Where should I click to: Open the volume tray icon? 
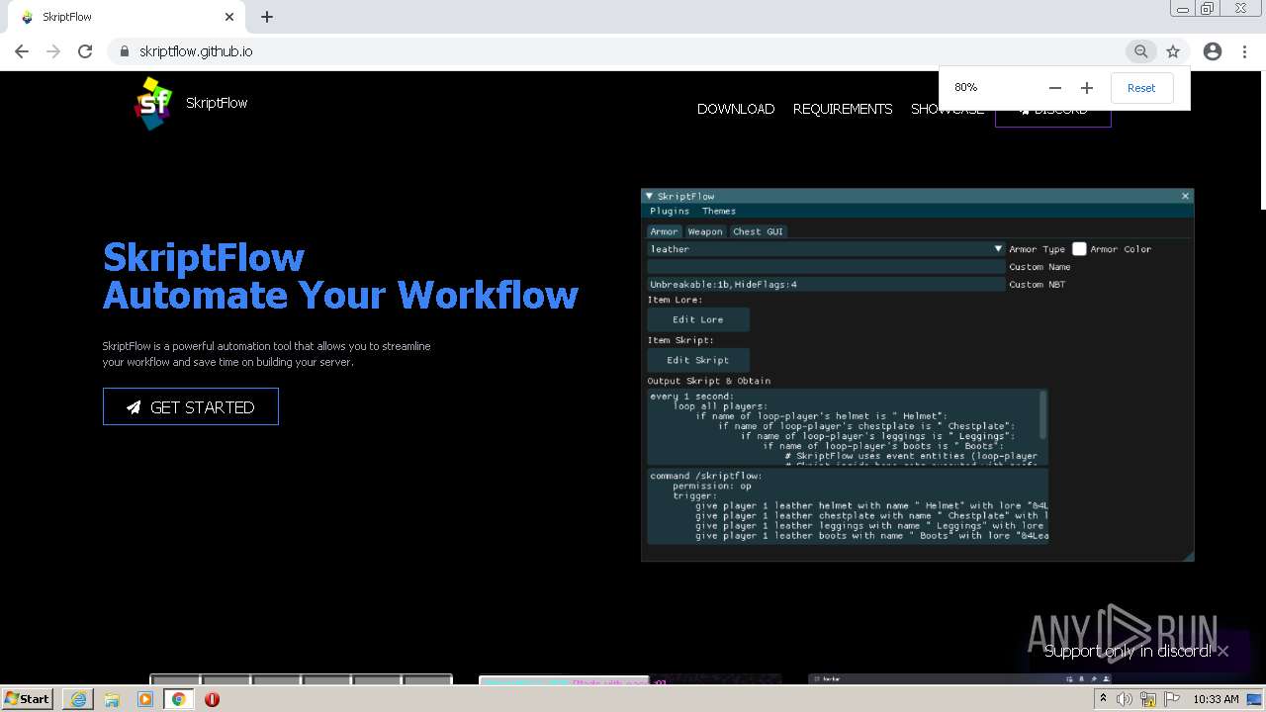tap(1125, 699)
